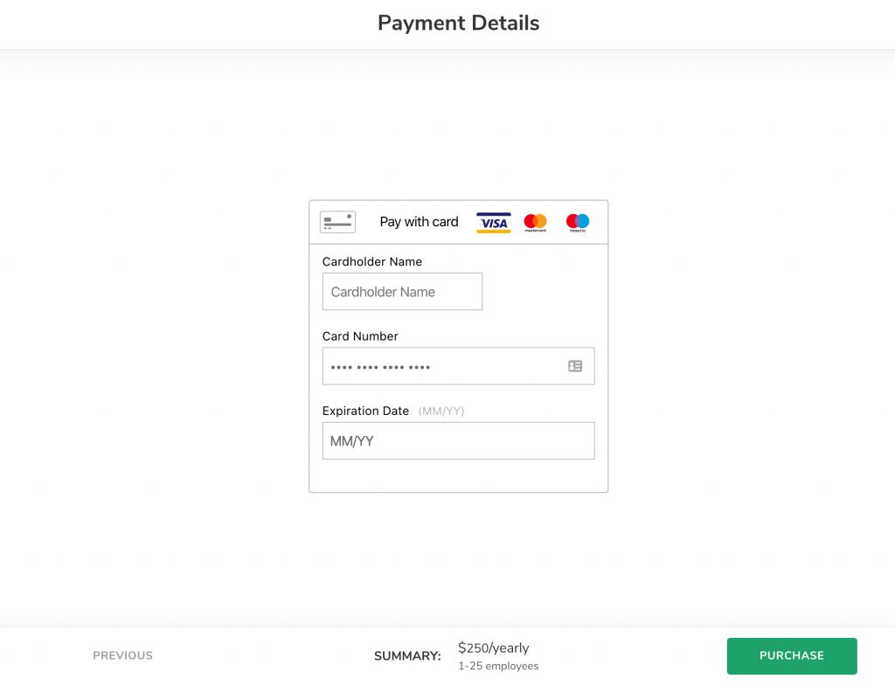Click the SUMMARY: label in footer
The width and height of the screenshot is (895, 685).
click(x=407, y=656)
